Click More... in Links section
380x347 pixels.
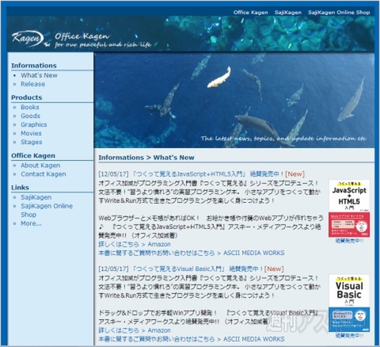click(31, 223)
